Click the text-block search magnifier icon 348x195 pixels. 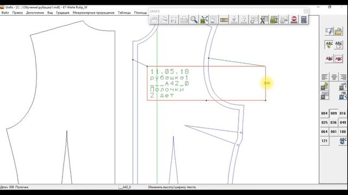pyautogui.click(x=343, y=96)
